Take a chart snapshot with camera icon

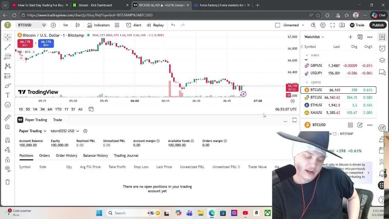point(342,25)
